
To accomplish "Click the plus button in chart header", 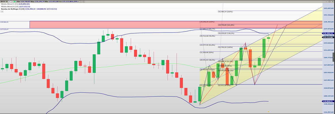I will 83,2.
